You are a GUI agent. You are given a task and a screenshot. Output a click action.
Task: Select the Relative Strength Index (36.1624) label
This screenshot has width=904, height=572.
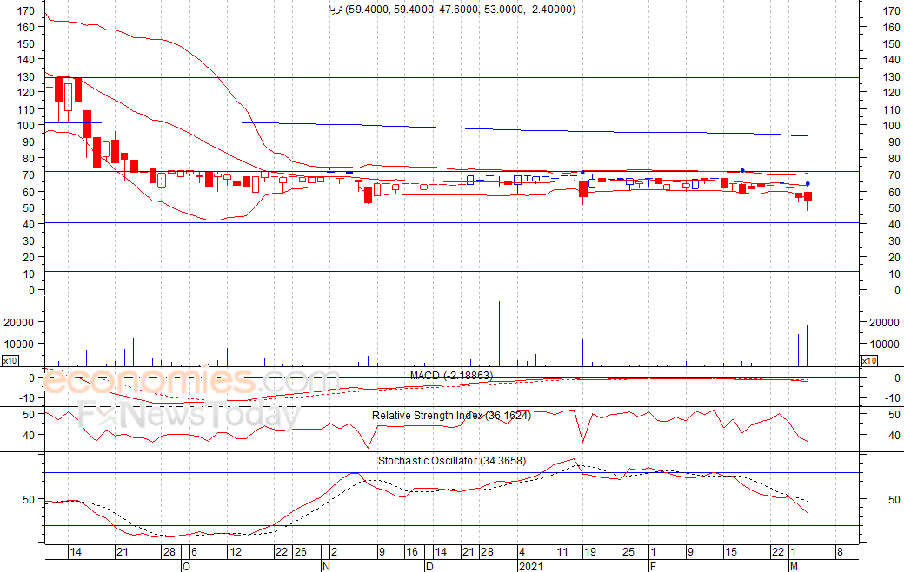451,416
